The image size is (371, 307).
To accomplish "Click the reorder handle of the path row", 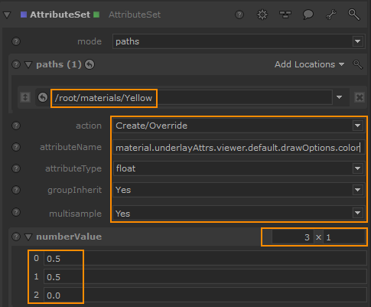I will (x=25, y=97).
